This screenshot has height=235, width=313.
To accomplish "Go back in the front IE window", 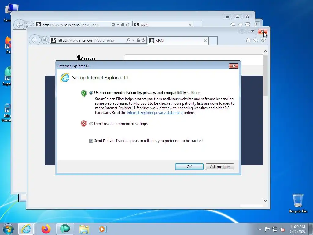I will (34, 40).
